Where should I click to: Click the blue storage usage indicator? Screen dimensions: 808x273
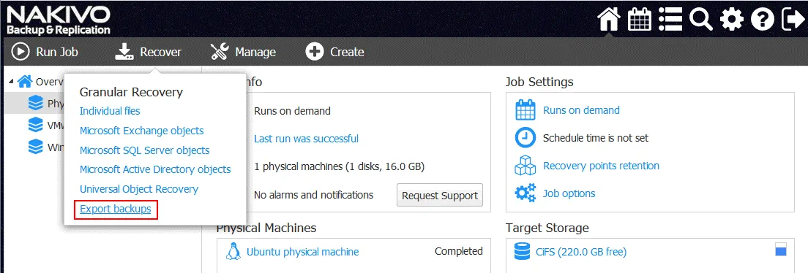tap(781, 250)
